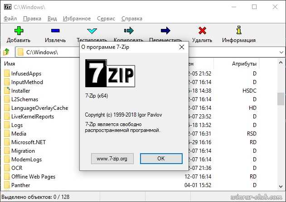Click the red X Удалить icon
286x202 pixels.
click(202, 31)
